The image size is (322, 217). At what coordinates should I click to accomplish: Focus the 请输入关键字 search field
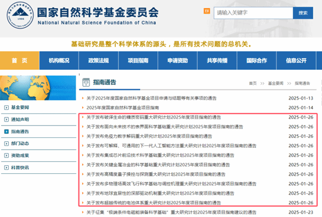tap(253, 13)
